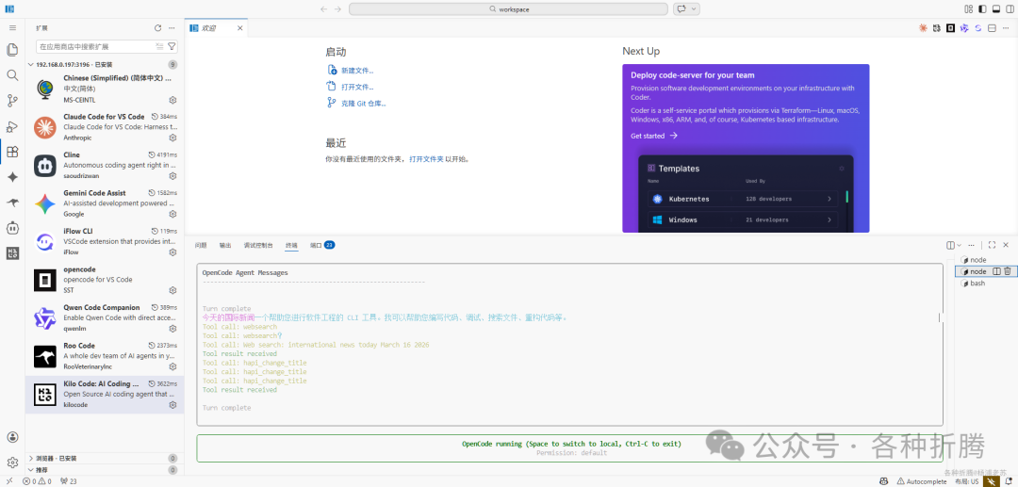Open the Explorer view in activity bar

pyautogui.click(x=12, y=50)
